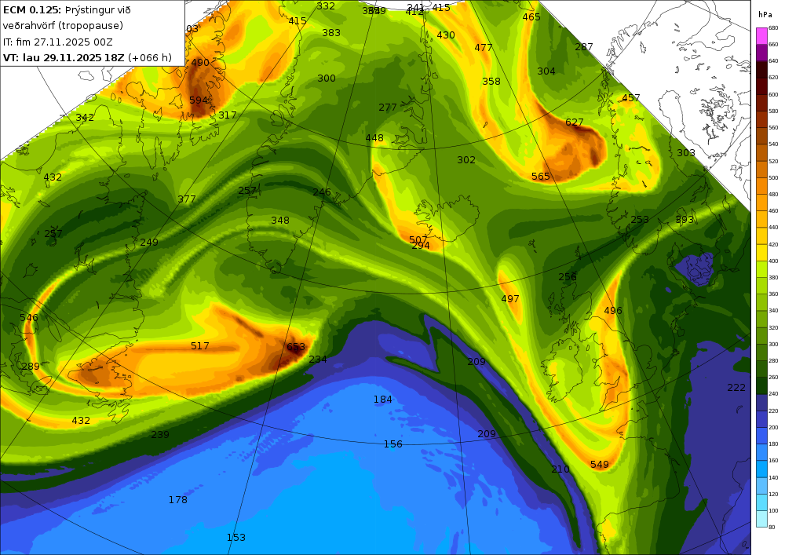Image resolution: width=785 pixels, height=555 pixels.
Task: Click the title line 'ECM 0.125: Þrýstingur við'
Action: click(x=67, y=10)
